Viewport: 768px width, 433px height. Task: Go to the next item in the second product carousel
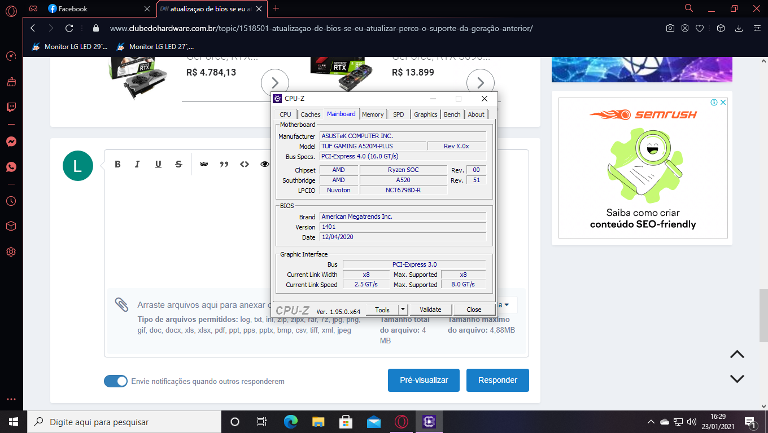coord(481,83)
